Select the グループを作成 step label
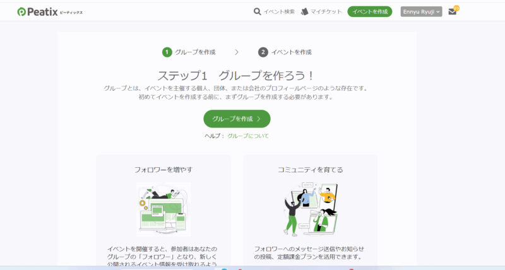The width and height of the screenshot is (505, 270). (x=196, y=52)
